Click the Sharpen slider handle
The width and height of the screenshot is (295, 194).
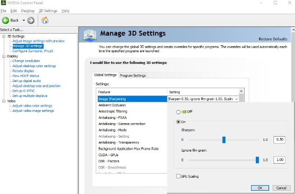pyautogui.click(x=224, y=139)
